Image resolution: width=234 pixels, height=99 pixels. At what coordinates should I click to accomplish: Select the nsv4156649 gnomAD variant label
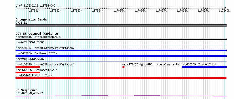click(45, 64)
